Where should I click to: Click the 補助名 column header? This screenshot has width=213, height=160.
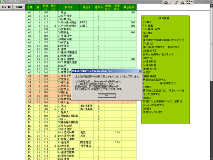click(87, 7)
